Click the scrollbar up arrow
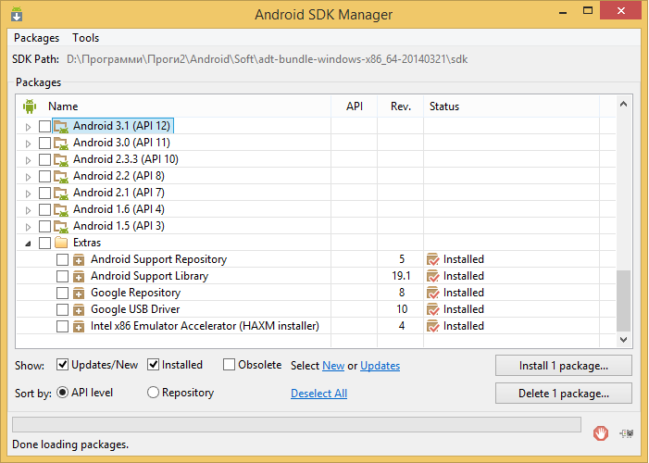Screen dimensions: 649x463 click(623, 104)
